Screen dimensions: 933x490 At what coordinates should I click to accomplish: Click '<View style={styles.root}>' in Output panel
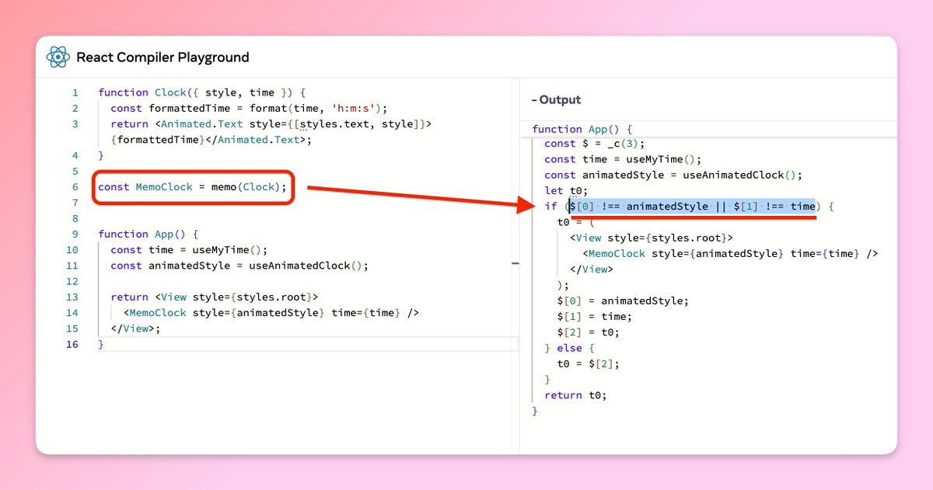pyautogui.click(x=652, y=238)
